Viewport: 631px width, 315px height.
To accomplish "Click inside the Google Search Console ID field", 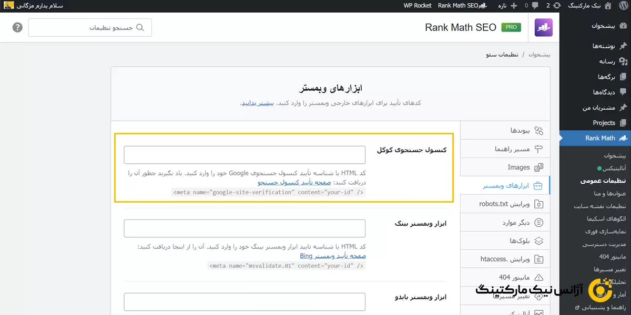I will pos(245,154).
